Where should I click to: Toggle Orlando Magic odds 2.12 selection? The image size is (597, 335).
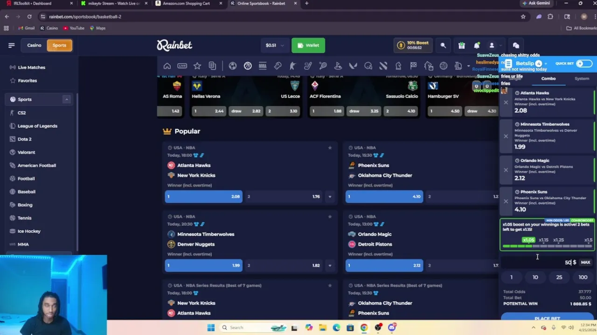coord(384,265)
